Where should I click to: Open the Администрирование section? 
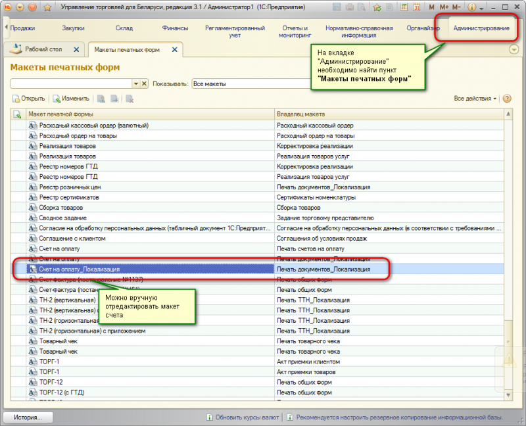point(481,28)
